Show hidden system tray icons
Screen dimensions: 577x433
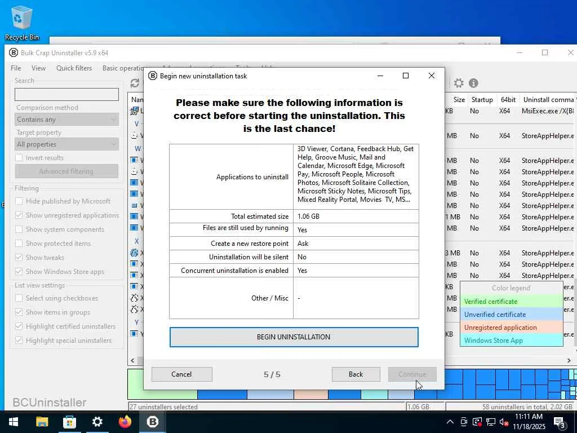450,422
